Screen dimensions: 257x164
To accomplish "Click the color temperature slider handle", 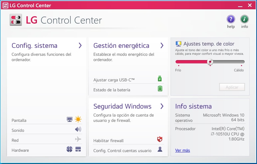I will coord(210,61).
